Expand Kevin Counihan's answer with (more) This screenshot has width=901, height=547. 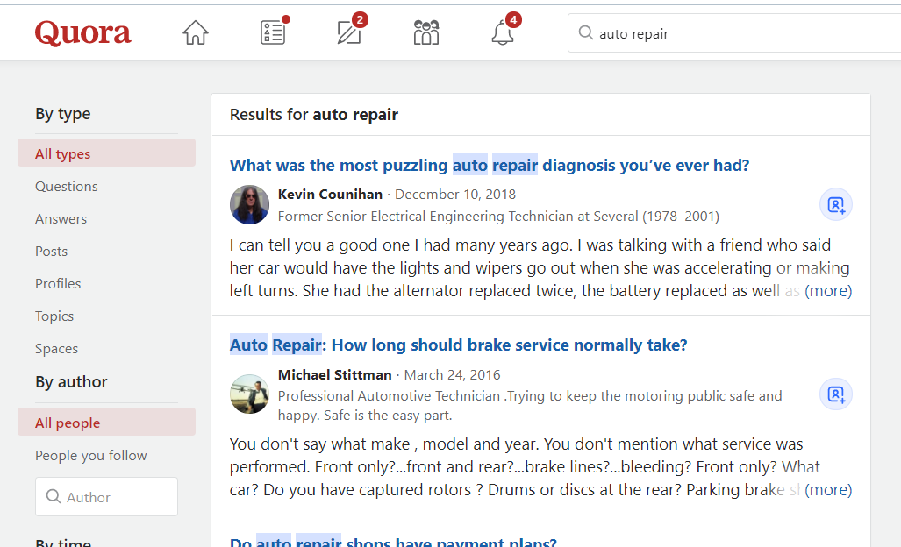click(828, 291)
